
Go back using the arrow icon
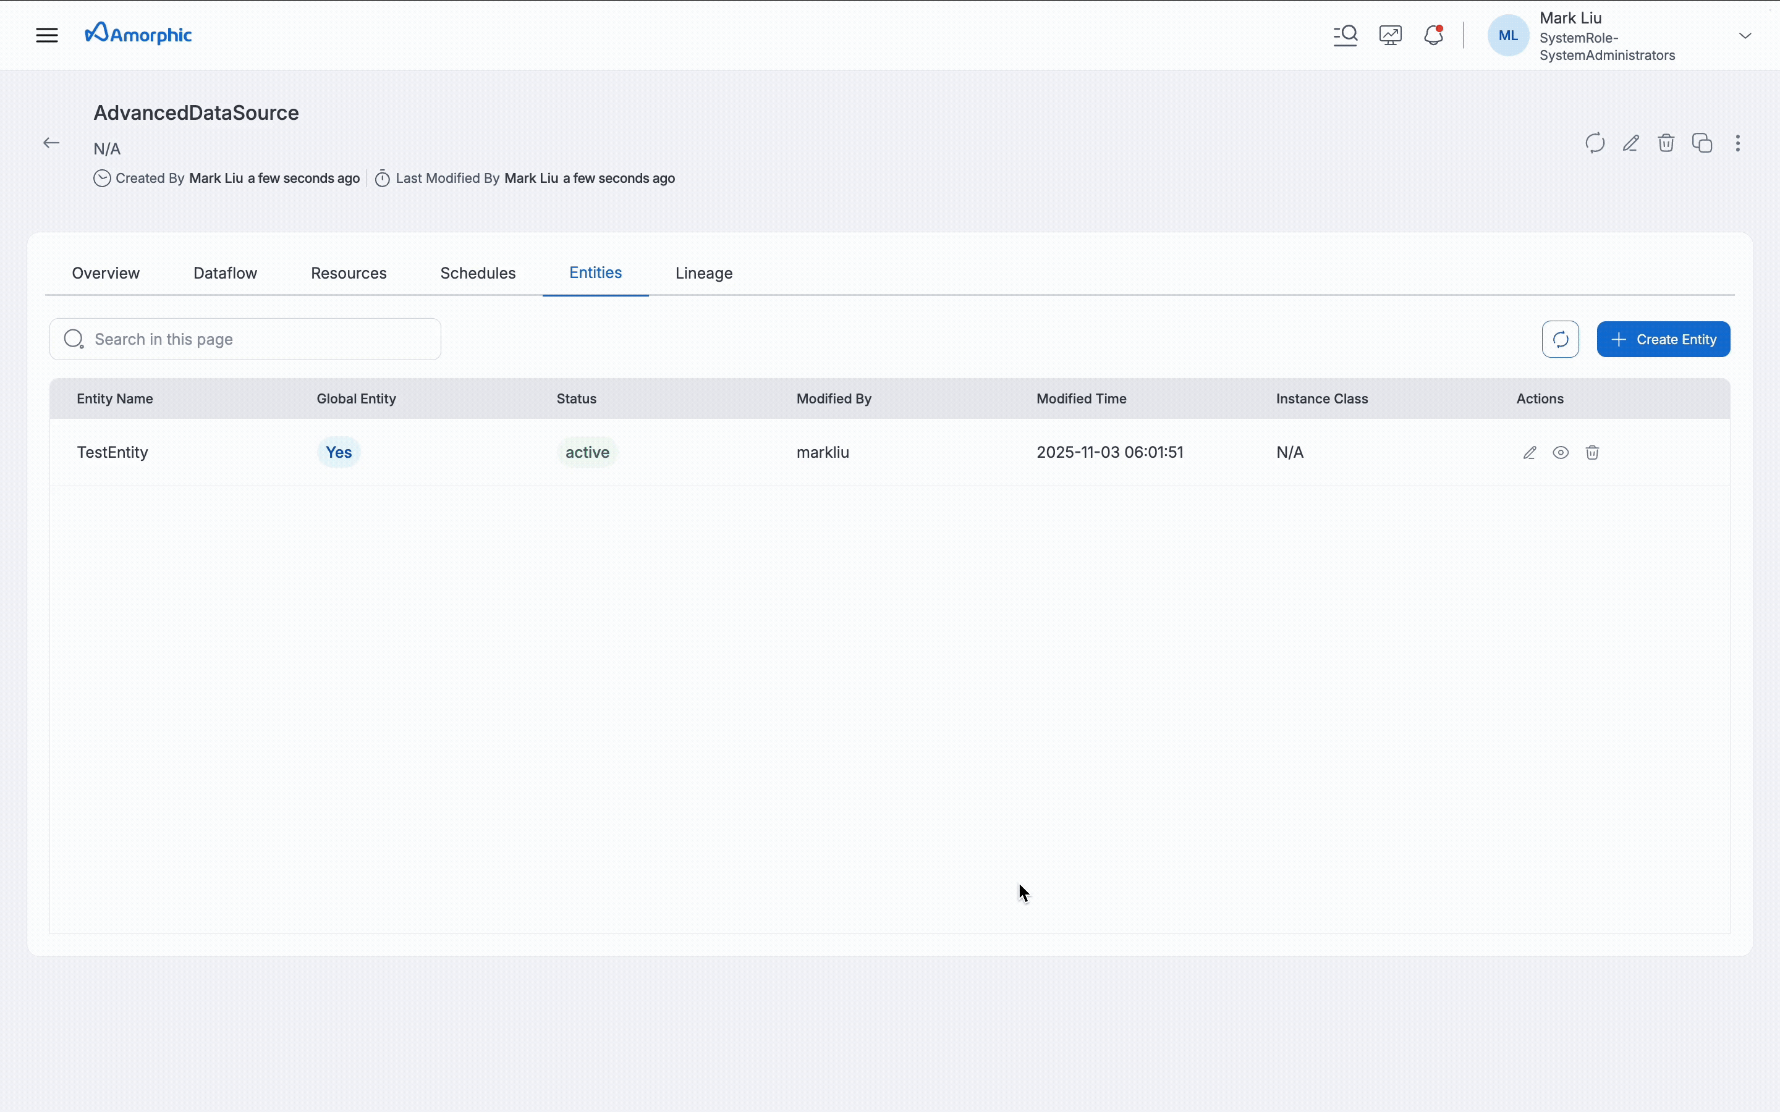pyautogui.click(x=51, y=143)
